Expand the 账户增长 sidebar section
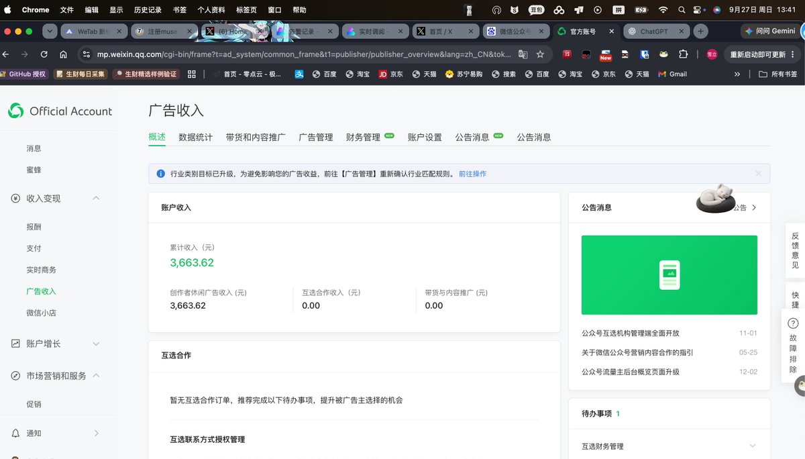The image size is (805, 459). pyautogui.click(x=96, y=344)
